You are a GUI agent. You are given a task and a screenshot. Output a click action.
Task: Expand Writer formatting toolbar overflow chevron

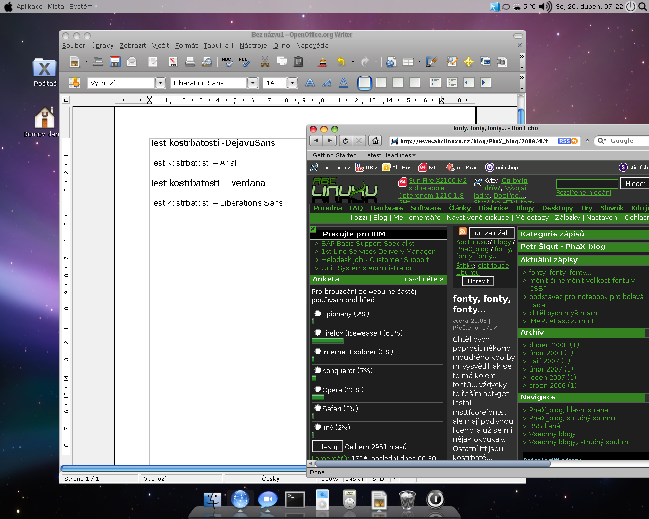(522, 77)
